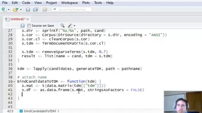Viewport: 202px width, 113px height.
Task: Click the "ANSI" string on line 28
Action: pyautogui.click(x=156, y=35)
